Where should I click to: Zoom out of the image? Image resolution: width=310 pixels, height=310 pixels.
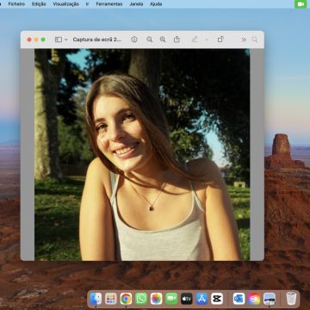pyautogui.click(x=150, y=40)
